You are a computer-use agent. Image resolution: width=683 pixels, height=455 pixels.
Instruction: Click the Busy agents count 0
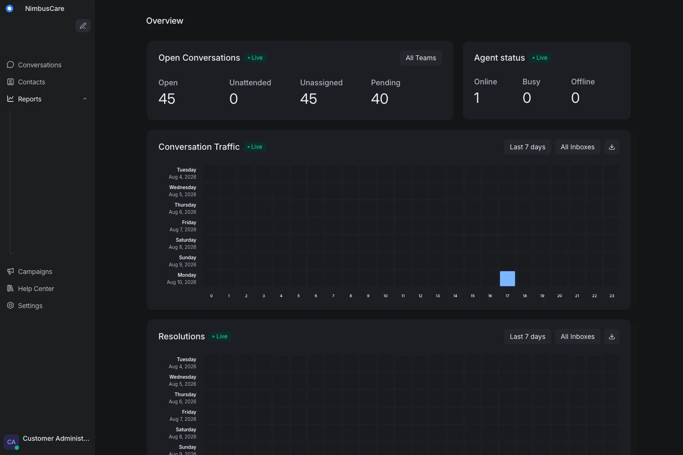point(527,98)
